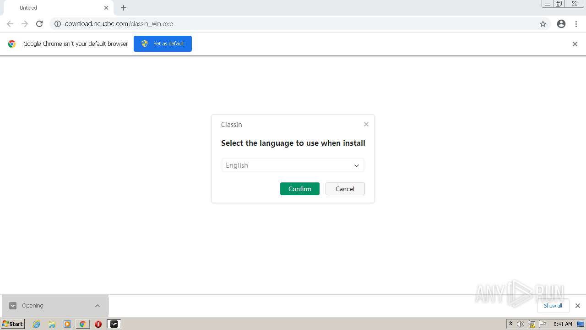Open Action Center flag icon

(543, 324)
